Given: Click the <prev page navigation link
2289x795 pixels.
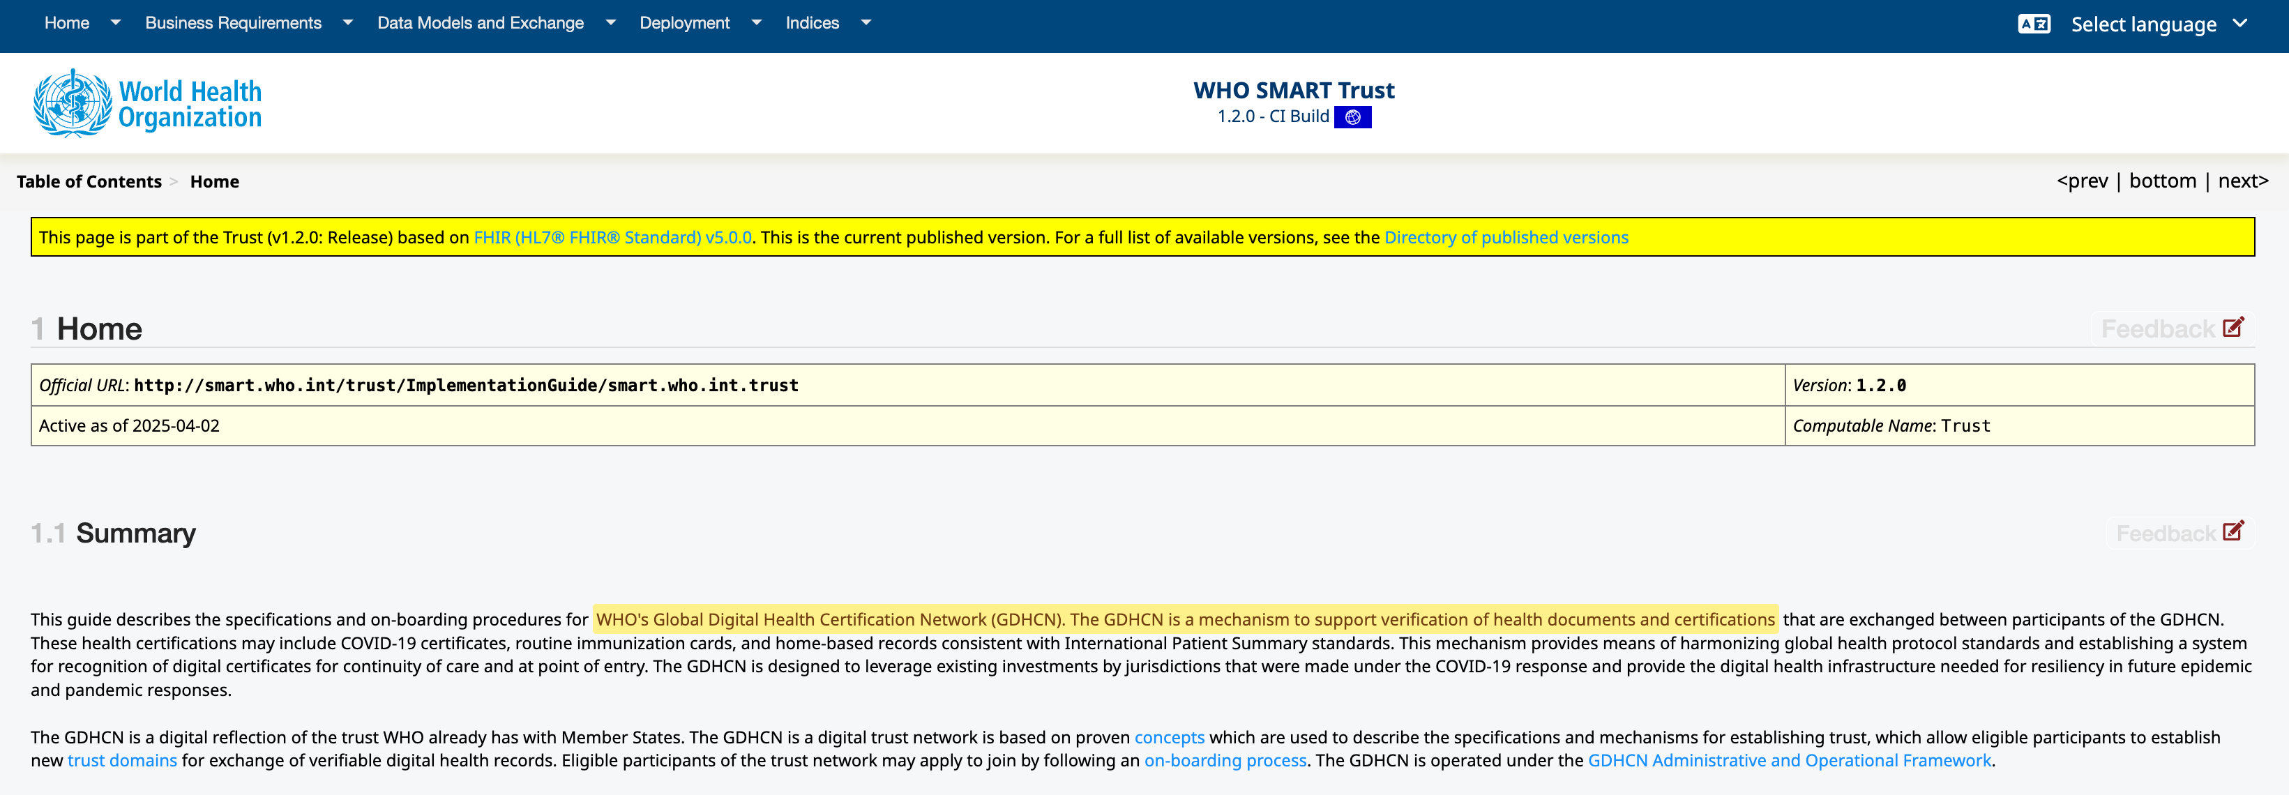Looking at the screenshot, I should (2081, 181).
